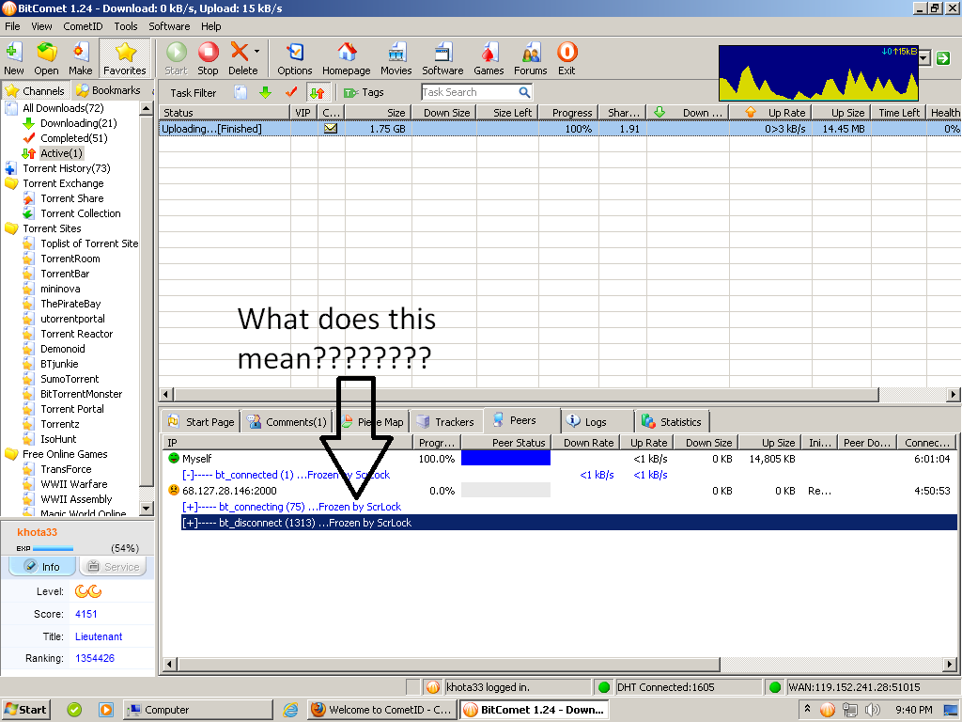Open the Statistics tab
962x722 pixels.
671,422
